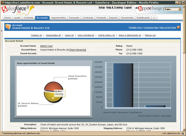
Task: Open the Opportunities tab
Action: (58, 18)
